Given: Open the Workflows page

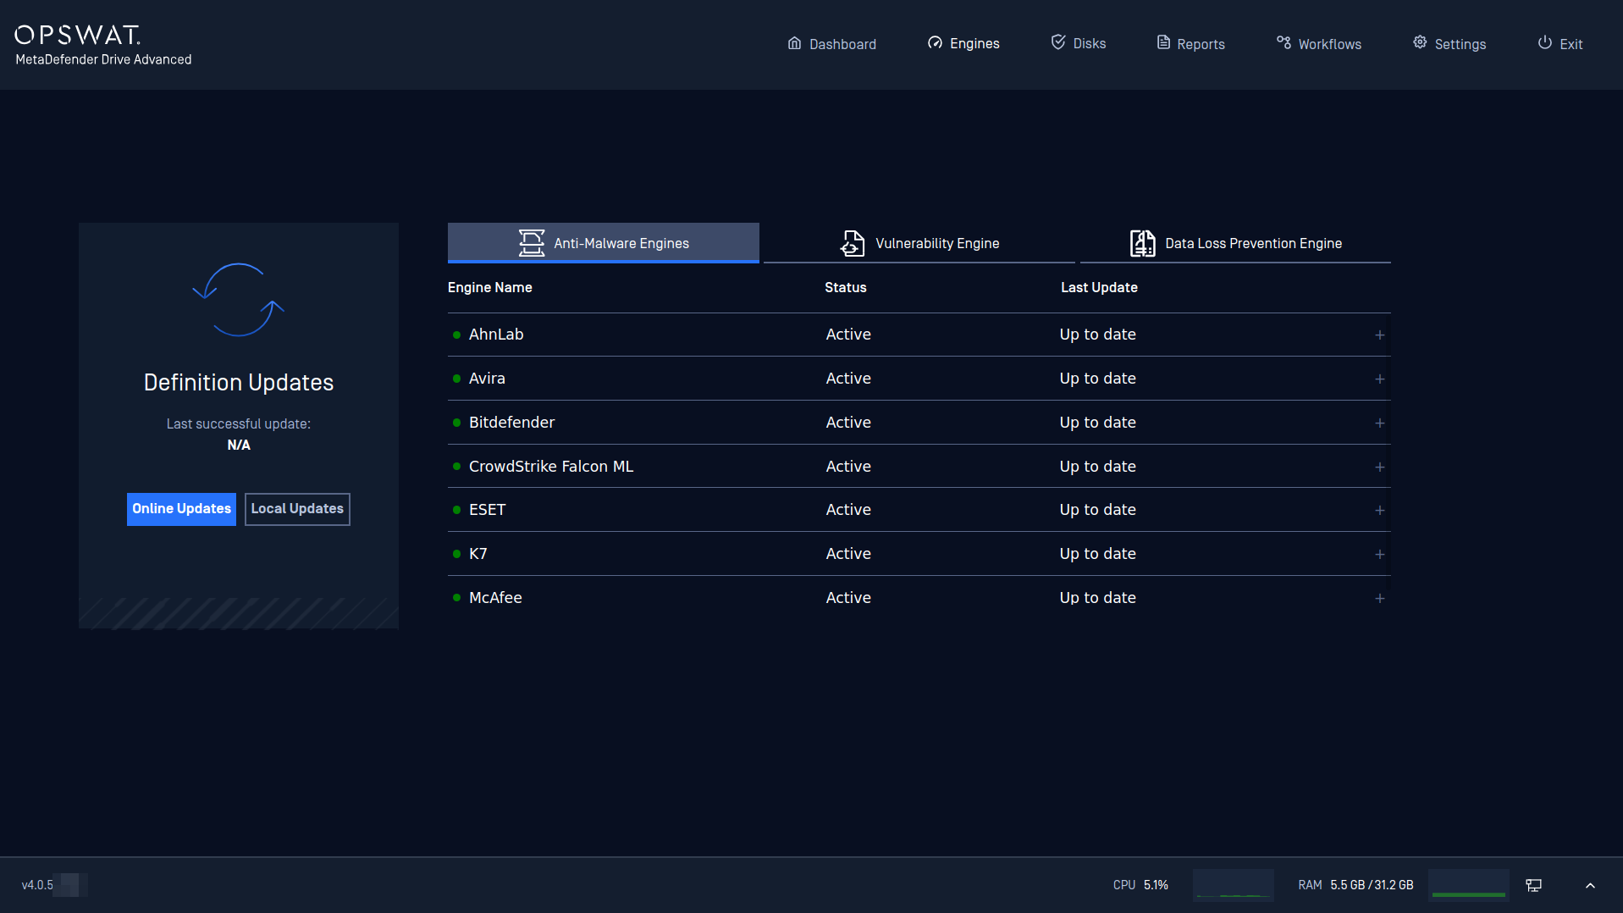Looking at the screenshot, I should (1319, 43).
